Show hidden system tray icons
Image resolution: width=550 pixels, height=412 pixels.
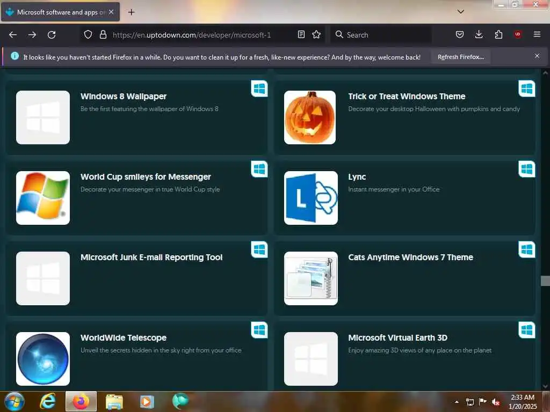pyautogui.click(x=457, y=402)
